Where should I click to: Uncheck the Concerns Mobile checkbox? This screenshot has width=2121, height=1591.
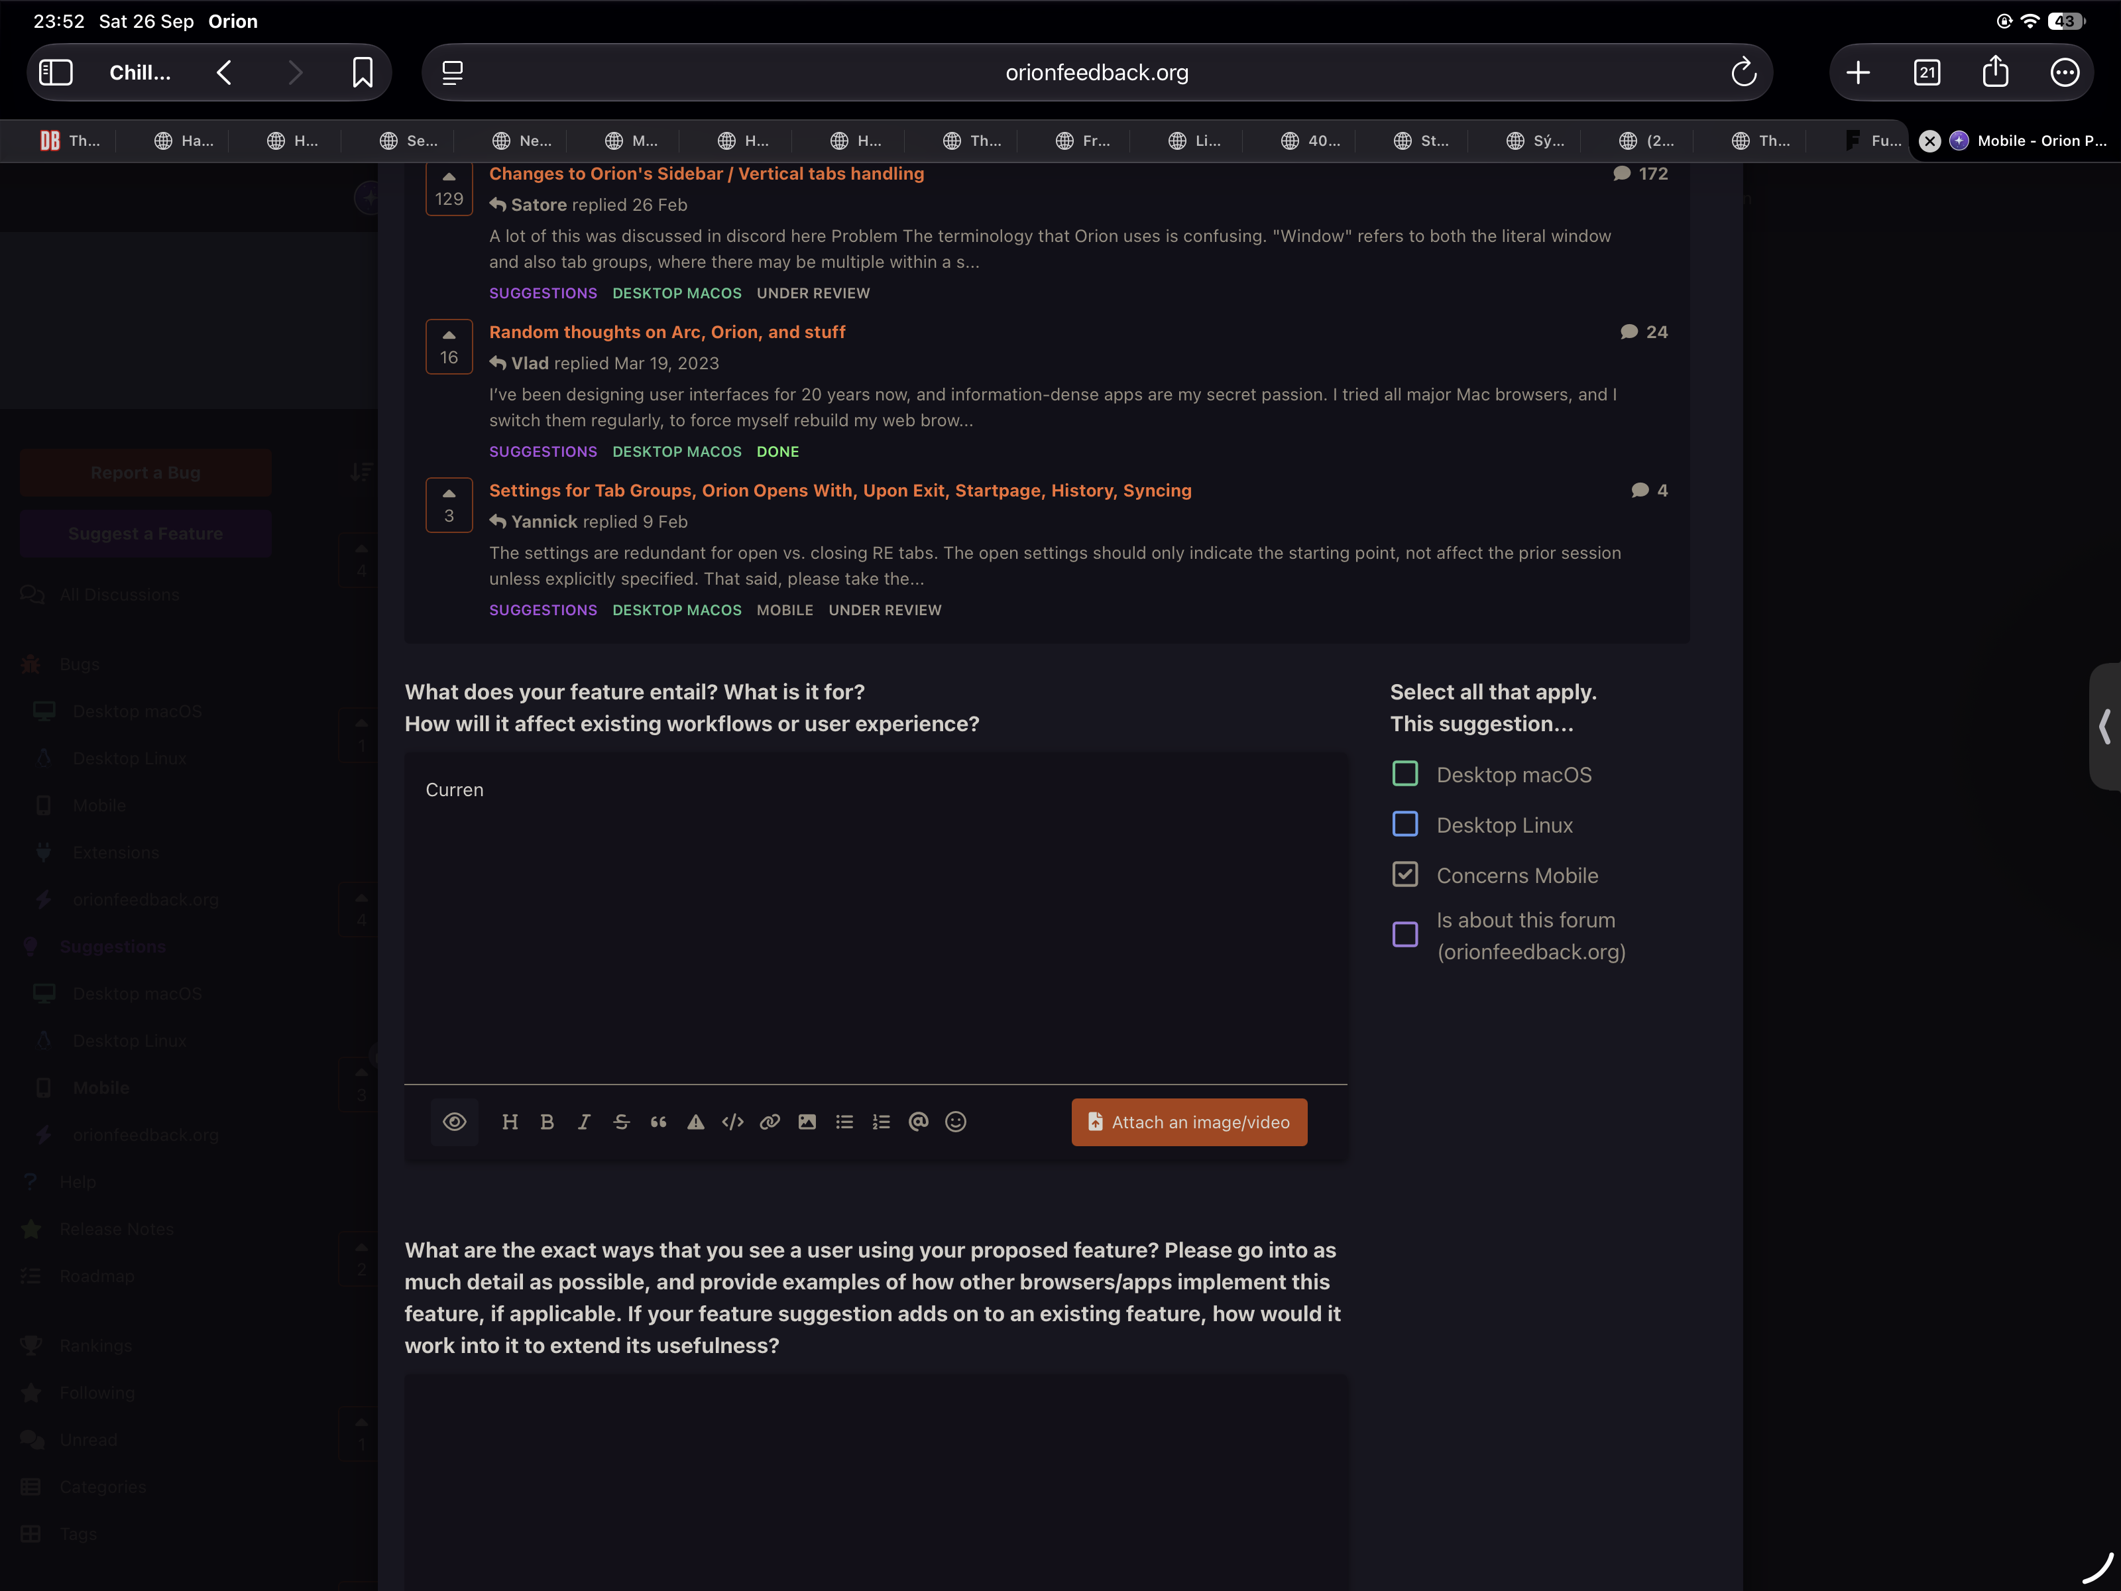click(x=1404, y=874)
